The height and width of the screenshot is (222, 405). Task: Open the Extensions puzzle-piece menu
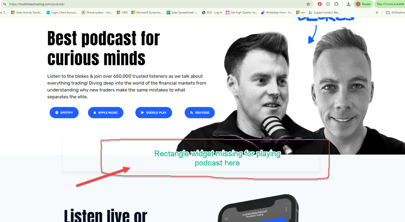pos(336,4)
